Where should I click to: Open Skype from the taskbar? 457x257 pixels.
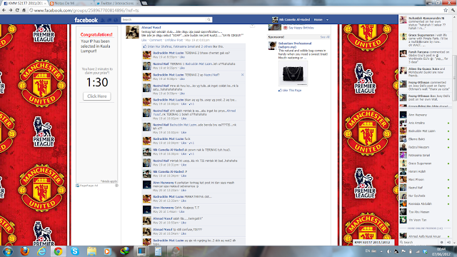[75, 251]
